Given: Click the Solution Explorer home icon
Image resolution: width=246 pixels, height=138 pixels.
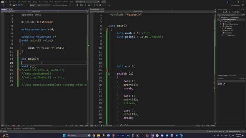Looking at the screenshot, I should pos(224,12).
